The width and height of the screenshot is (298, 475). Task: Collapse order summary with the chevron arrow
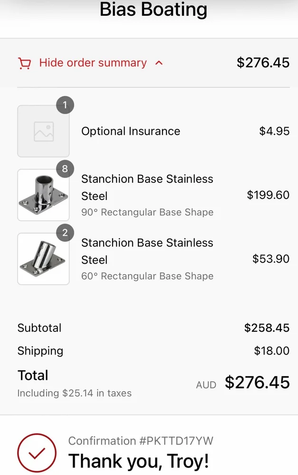pos(159,63)
